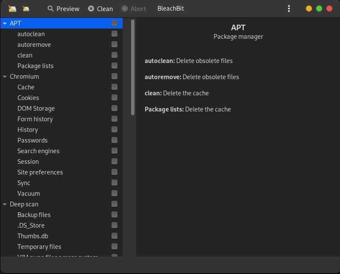340x274 pixels.
Task: Select the APT row label
Action: coord(15,23)
